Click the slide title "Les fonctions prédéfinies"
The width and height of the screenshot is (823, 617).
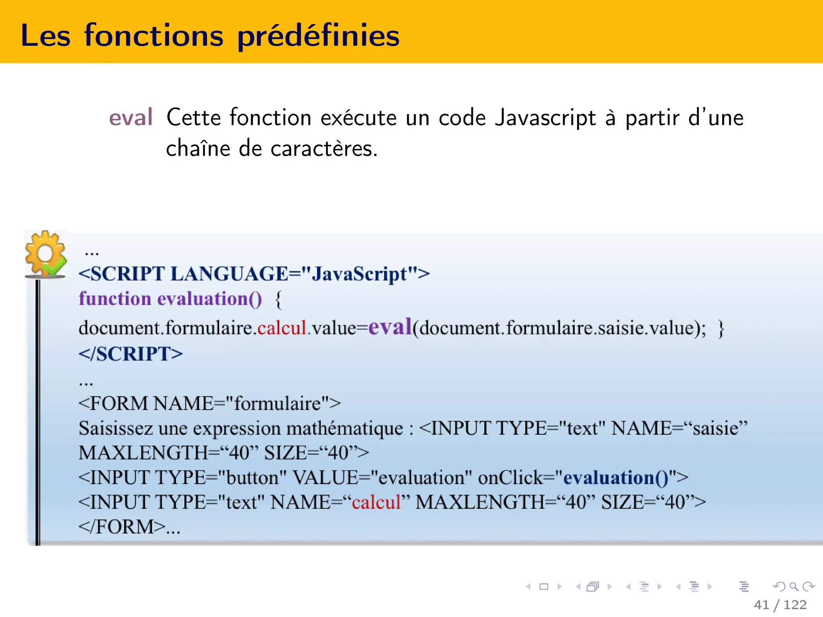click(x=210, y=36)
